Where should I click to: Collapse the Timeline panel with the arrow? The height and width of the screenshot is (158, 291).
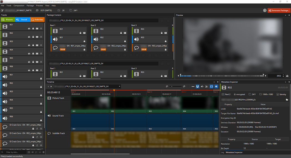(x=214, y=82)
